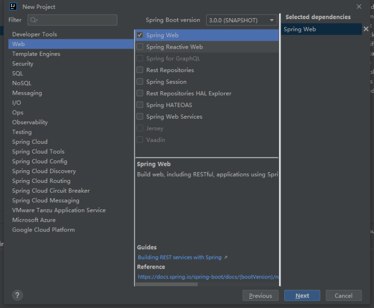The width and height of the screenshot is (374, 308).
Task: Select Spring Cloud Routing category
Action: 71,181
